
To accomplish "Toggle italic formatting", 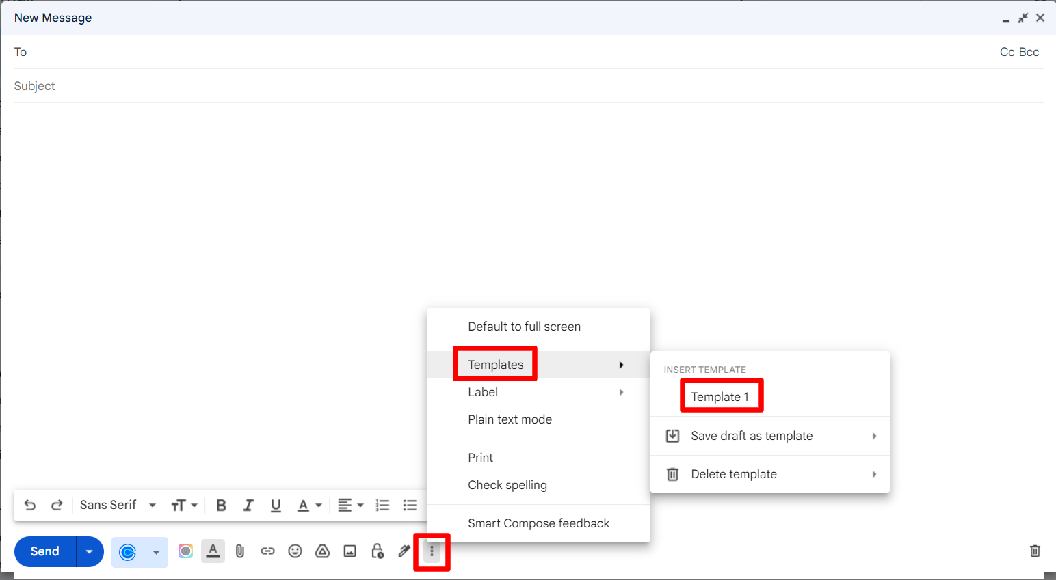I will tap(248, 505).
